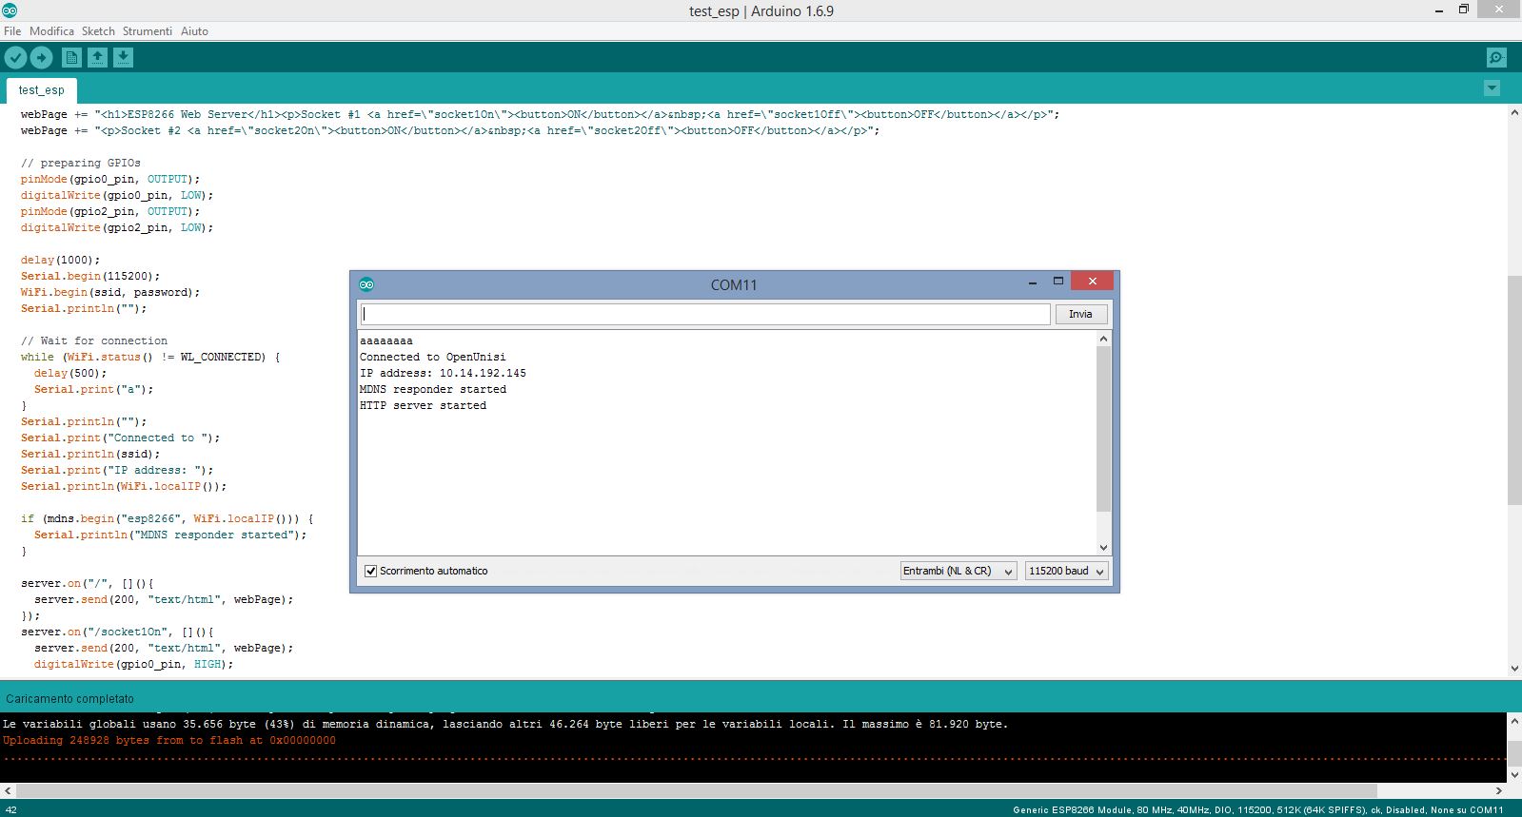Close the Arduino main window

click(1499, 10)
